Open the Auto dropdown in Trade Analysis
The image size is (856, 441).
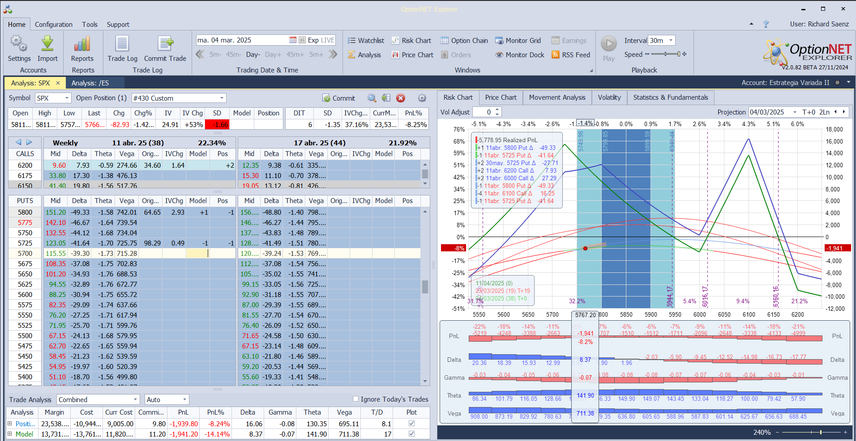point(184,399)
